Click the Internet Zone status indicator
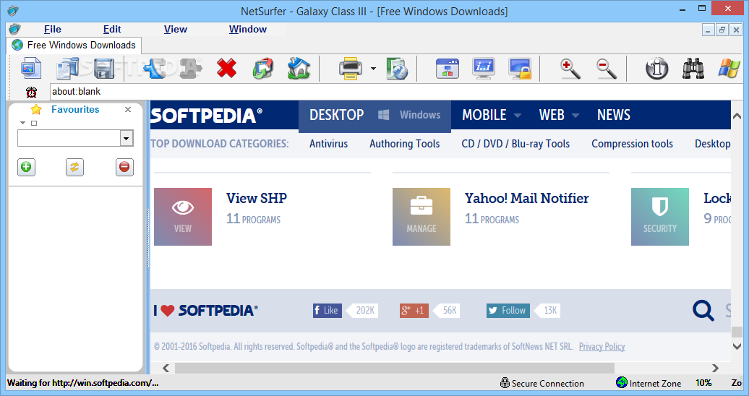 649,383
